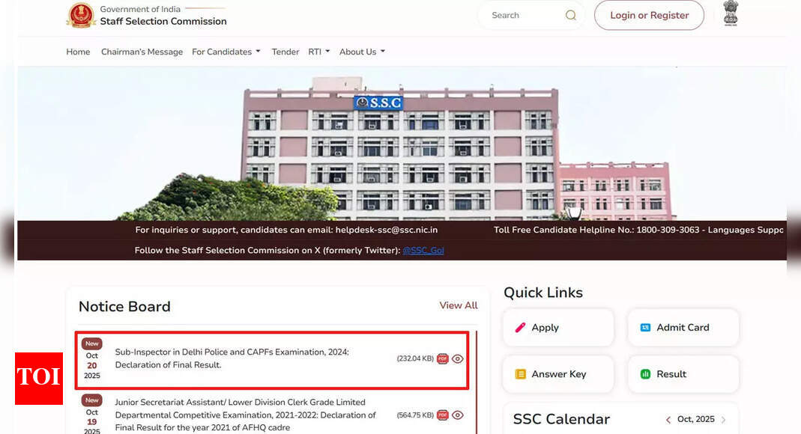The width and height of the screenshot is (801, 434).
Task: Click the search magnifier icon
Action: click(571, 16)
